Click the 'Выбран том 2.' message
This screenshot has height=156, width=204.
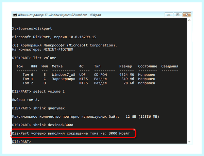pyautogui.click(x=26, y=100)
